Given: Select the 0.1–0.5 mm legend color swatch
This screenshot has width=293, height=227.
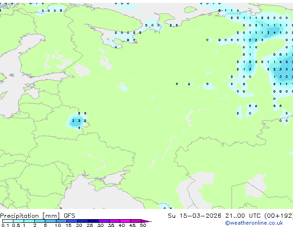Looking at the screenshot, I should [x=8, y=221].
